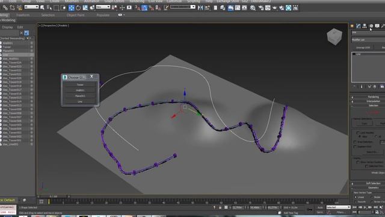
Task: Click the Render Production teapot icon
Action: coord(274,8)
